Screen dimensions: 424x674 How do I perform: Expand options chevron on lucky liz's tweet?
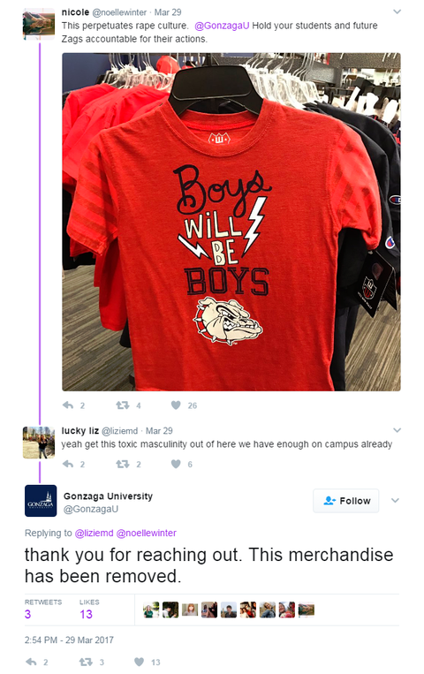pyautogui.click(x=397, y=430)
